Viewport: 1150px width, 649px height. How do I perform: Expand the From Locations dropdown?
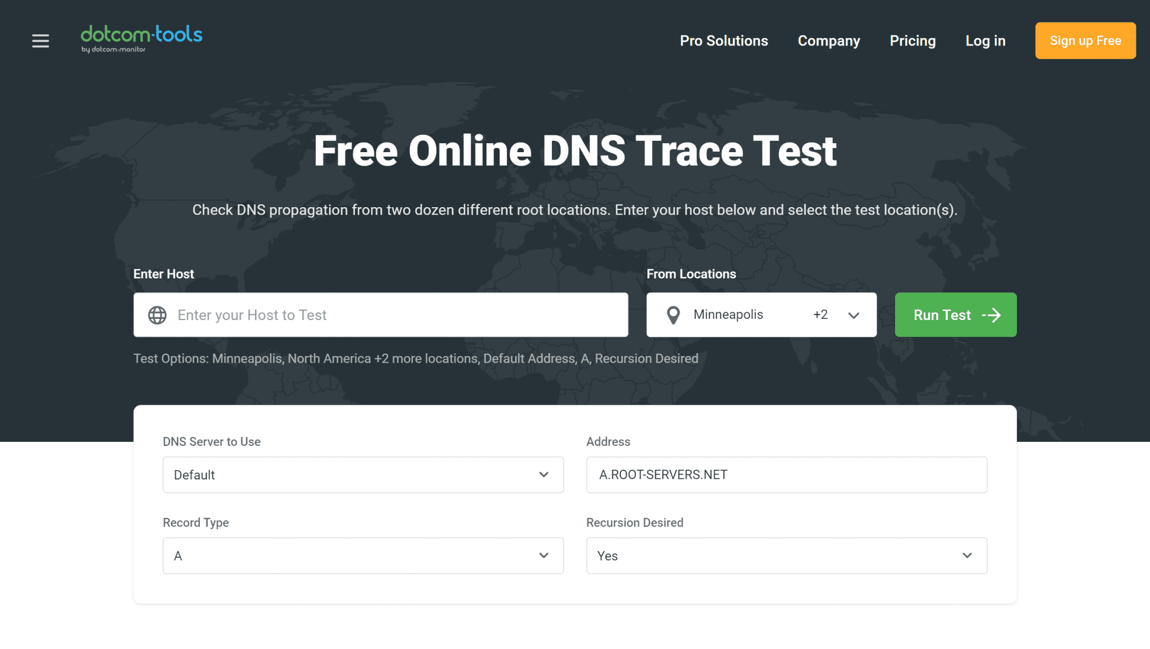click(x=854, y=314)
